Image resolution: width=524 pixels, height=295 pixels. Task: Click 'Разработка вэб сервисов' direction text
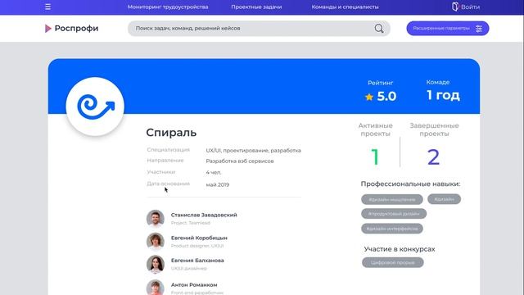[240, 161]
